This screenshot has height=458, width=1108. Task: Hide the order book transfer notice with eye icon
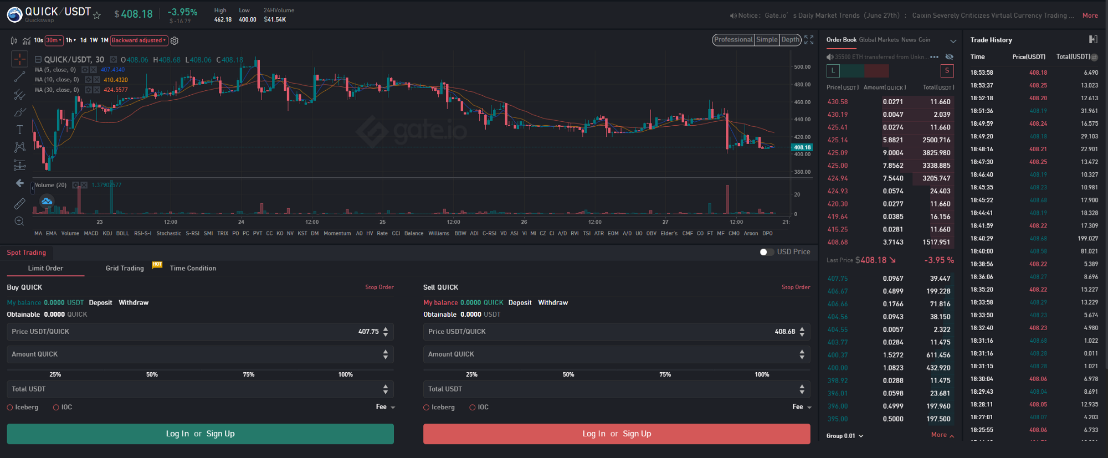coord(949,57)
